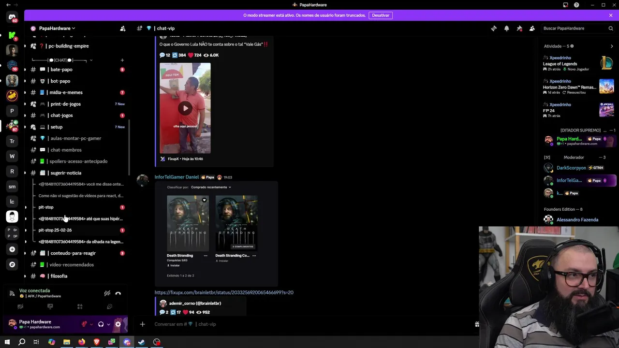619x348 pixels.
Task: Open soundboard icon in voice panel
Action: point(109,306)
